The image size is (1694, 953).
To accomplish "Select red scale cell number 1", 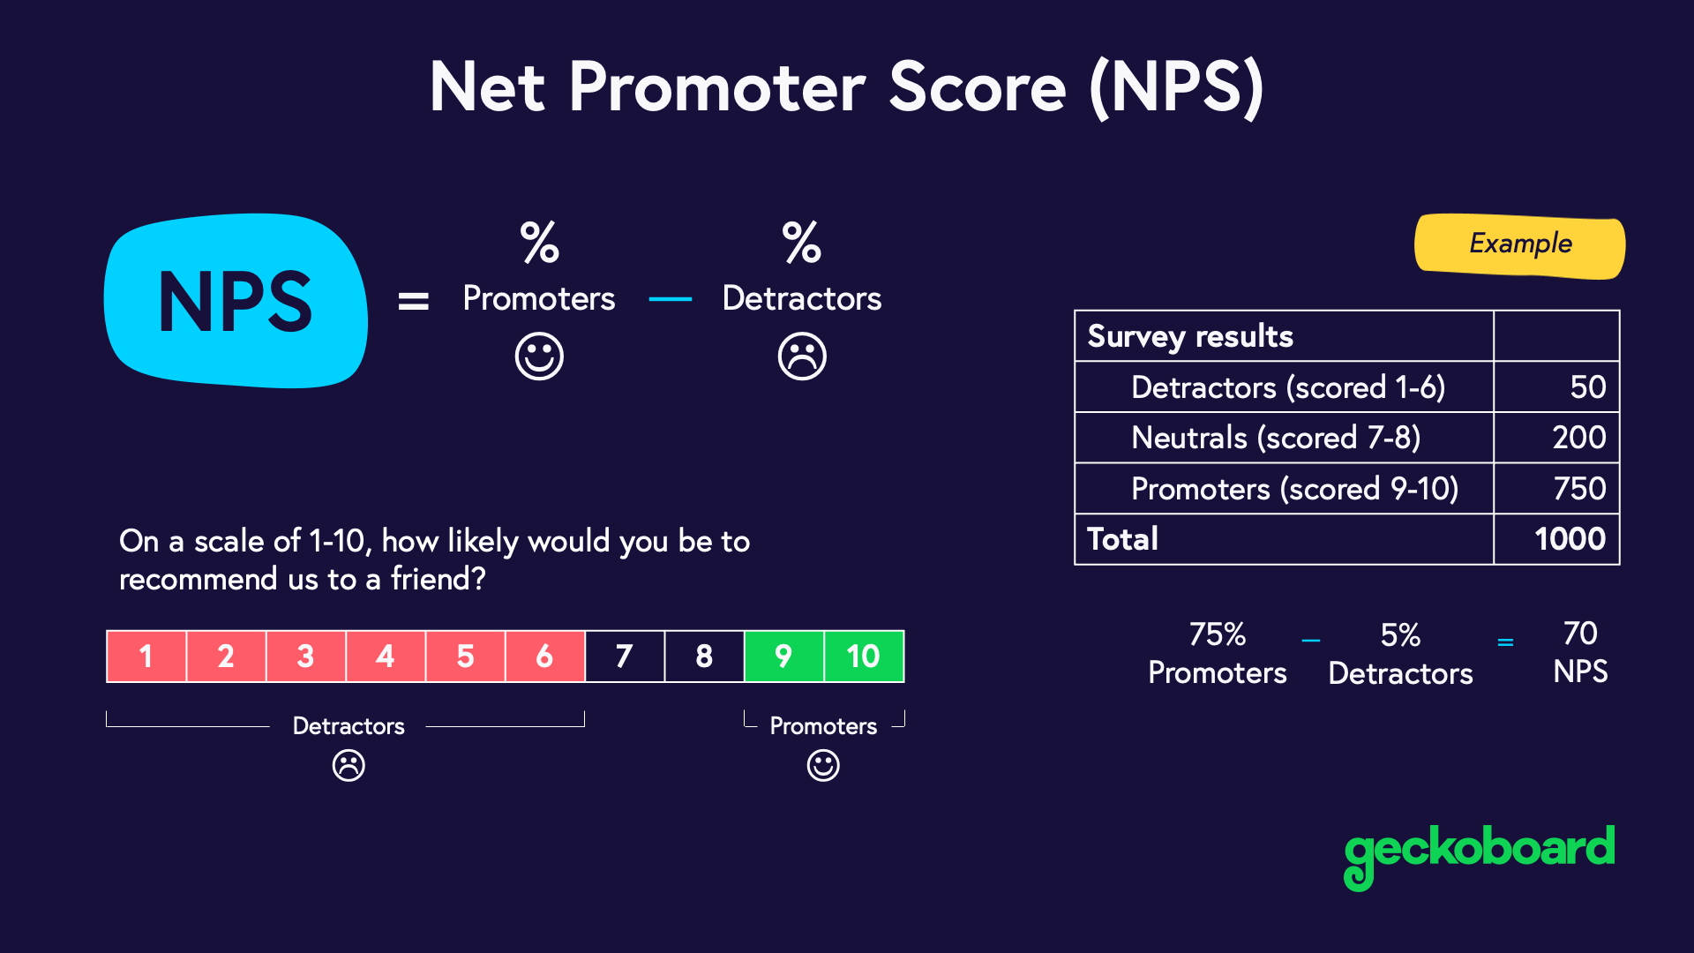I will coord(146,657).
